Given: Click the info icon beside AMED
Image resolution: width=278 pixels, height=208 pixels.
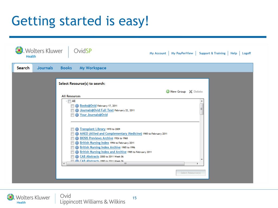Looking at the screenshot, I should pos(77,134).
